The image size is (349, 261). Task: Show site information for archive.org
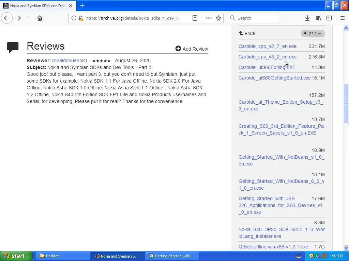74,18
